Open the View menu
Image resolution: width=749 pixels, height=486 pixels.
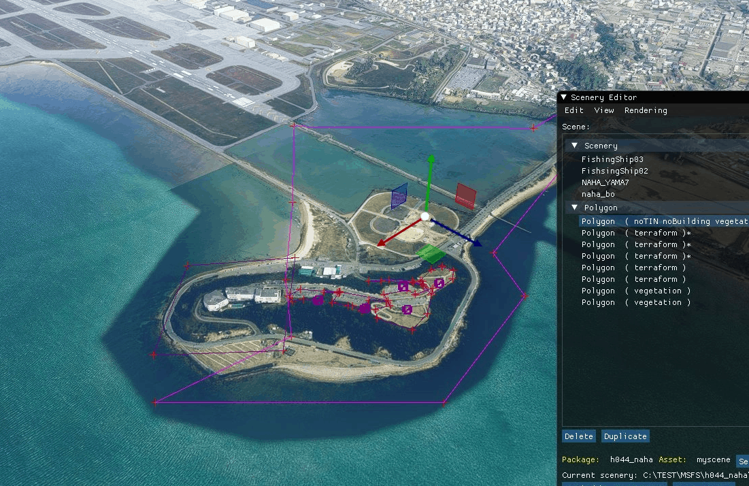click(x=603, y=110)
